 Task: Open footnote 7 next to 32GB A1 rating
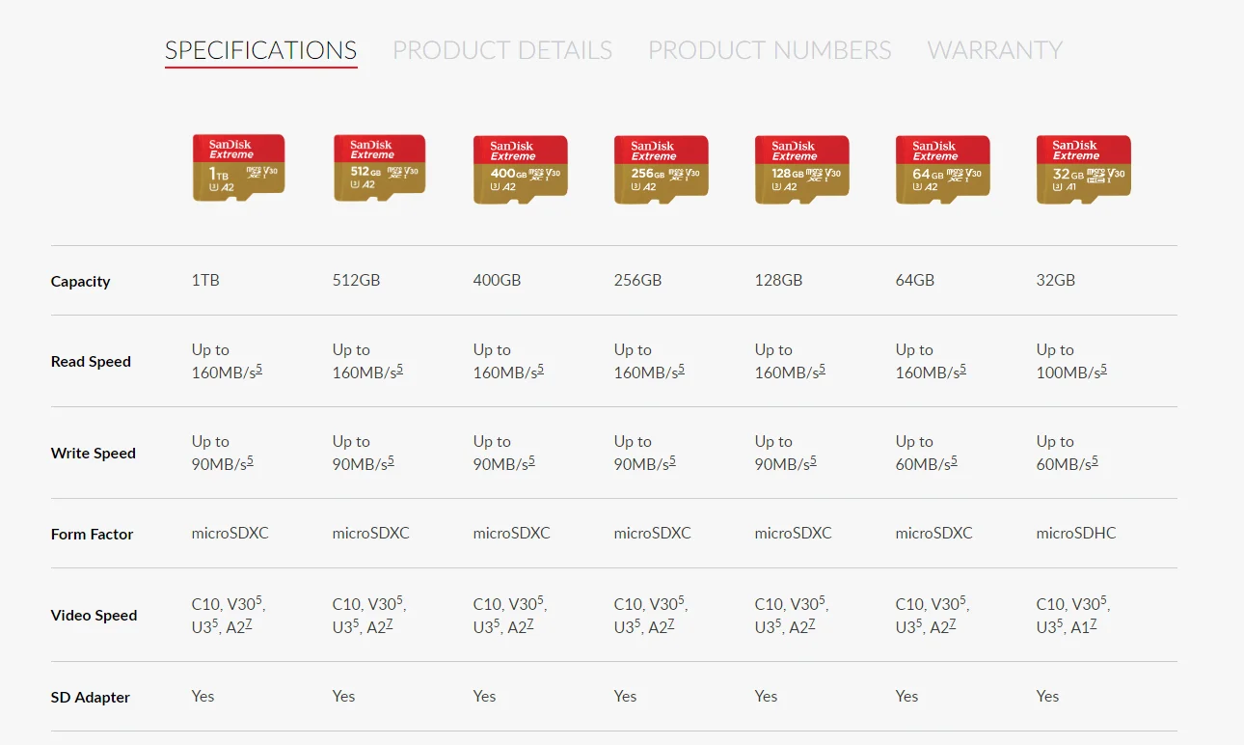coord(1094,624)
